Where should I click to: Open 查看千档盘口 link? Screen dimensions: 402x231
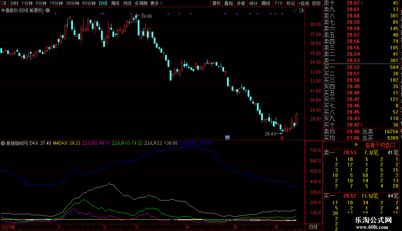(x=380, y=145)
